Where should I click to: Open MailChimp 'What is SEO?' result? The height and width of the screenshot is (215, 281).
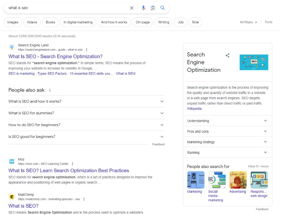24,206
